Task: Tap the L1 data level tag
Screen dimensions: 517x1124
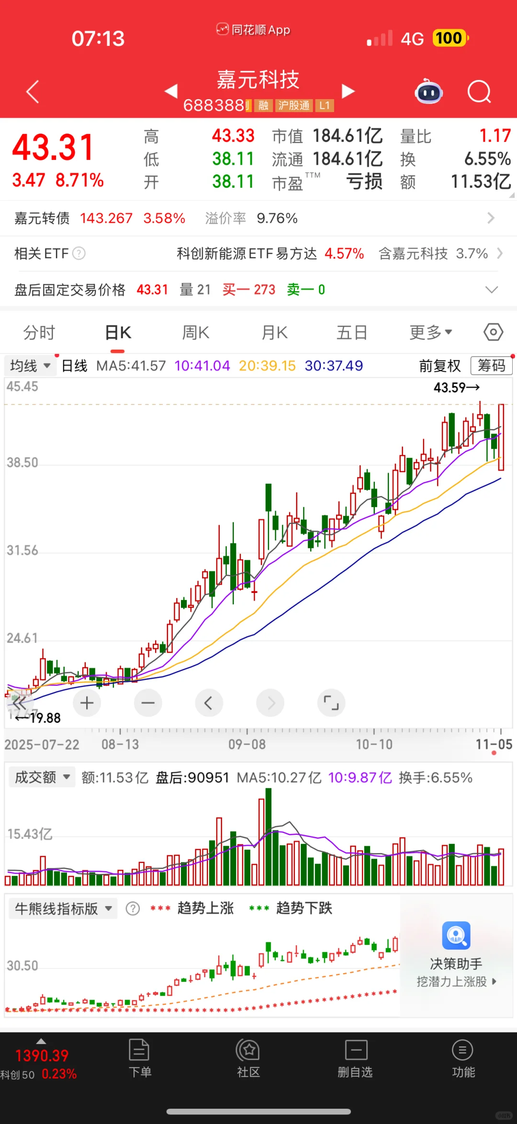Action: click(325, 105)
